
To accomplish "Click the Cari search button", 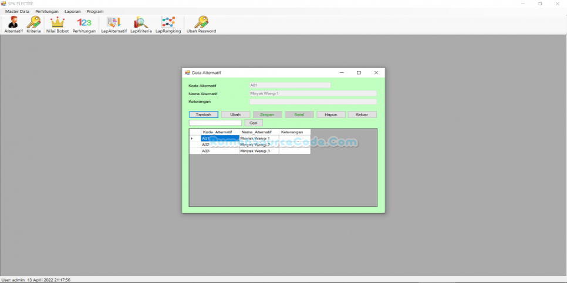I will point(254,123).
